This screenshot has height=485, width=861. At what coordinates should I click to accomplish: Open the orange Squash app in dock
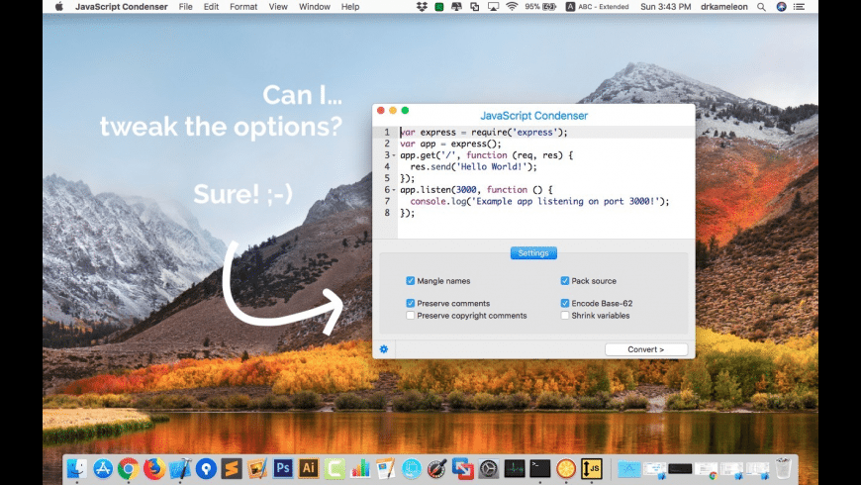coord(565,468)
